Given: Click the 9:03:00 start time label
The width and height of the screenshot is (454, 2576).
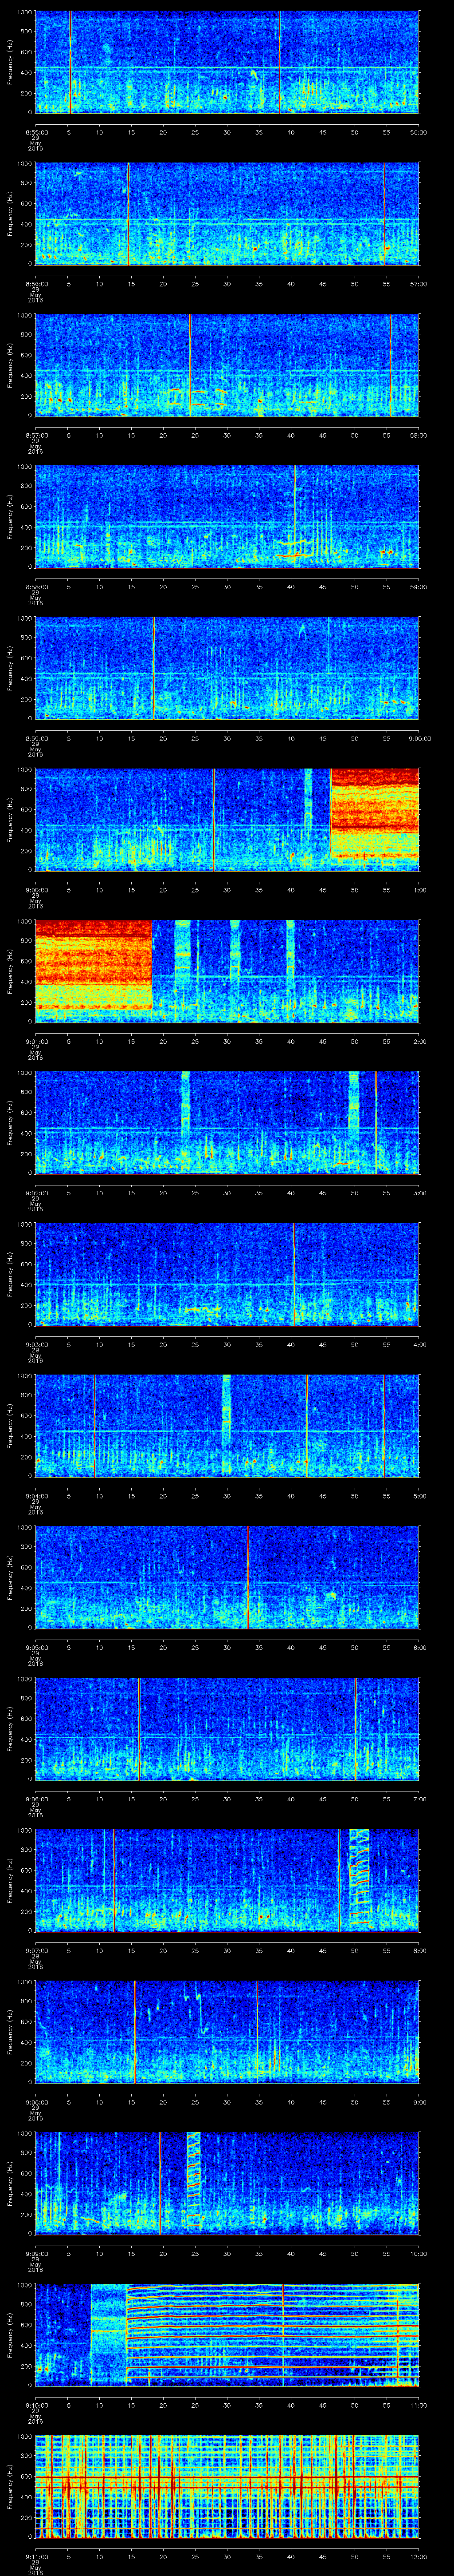Looking at the screenshot, I should coord(36,1344).
